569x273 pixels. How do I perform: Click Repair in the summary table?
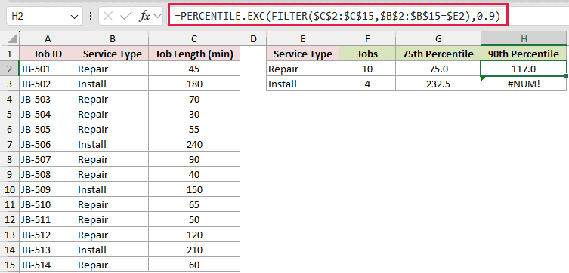pos(303,69)
